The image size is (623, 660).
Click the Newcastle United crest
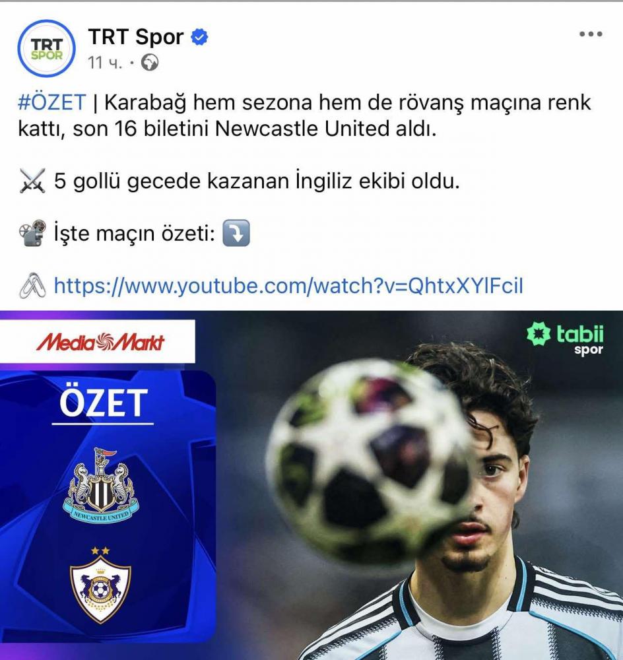point(100,485)
